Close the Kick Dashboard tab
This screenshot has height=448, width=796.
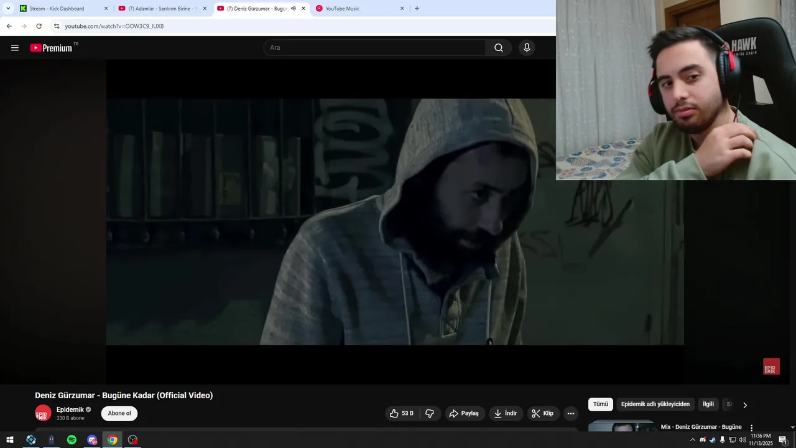pos(106,9)
